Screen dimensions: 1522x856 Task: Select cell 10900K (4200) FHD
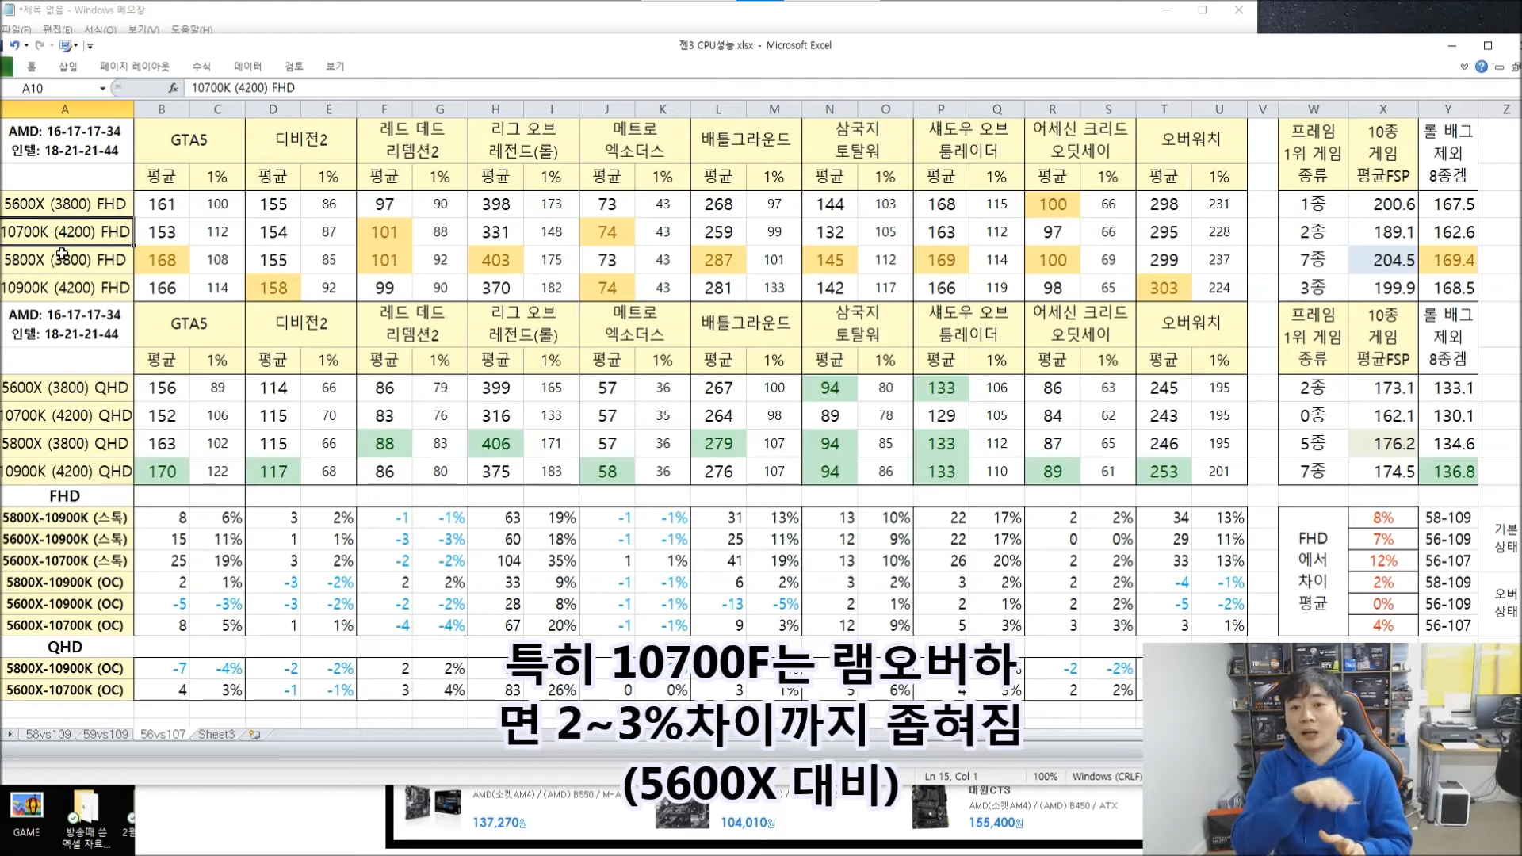tap(66, 288)
